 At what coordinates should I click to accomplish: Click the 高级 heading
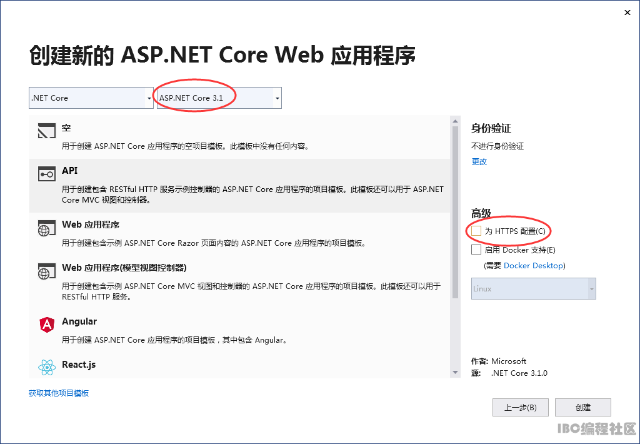(x=481, y=213)
